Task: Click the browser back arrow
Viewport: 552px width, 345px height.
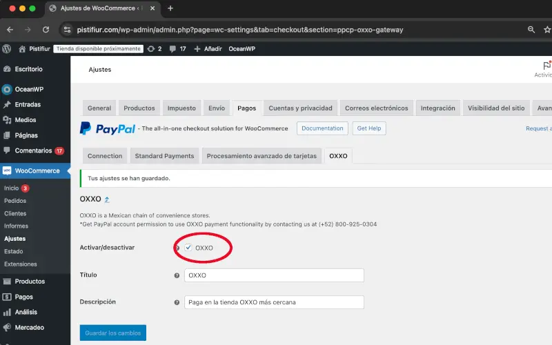Action: (x=10, y=30)
